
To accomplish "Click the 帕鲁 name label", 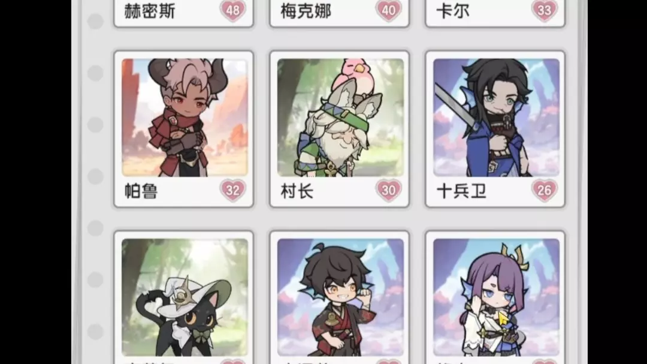I will click(141, 191).
